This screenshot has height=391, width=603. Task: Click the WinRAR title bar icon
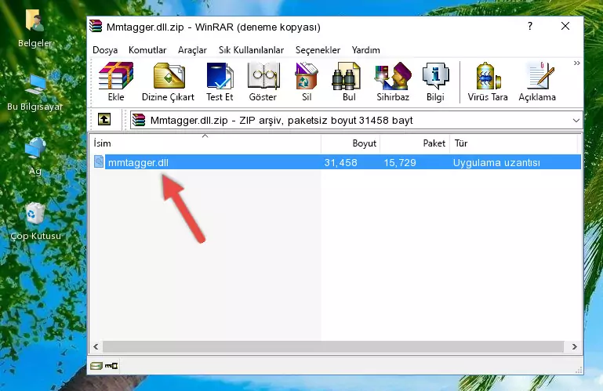[96, 27]
